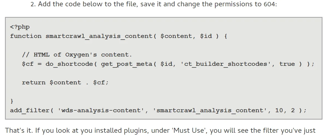The height and width of the screenshot is (136, 328).
Task: Click 'get_post_meta' in the code
Action: tap(127, 64)
